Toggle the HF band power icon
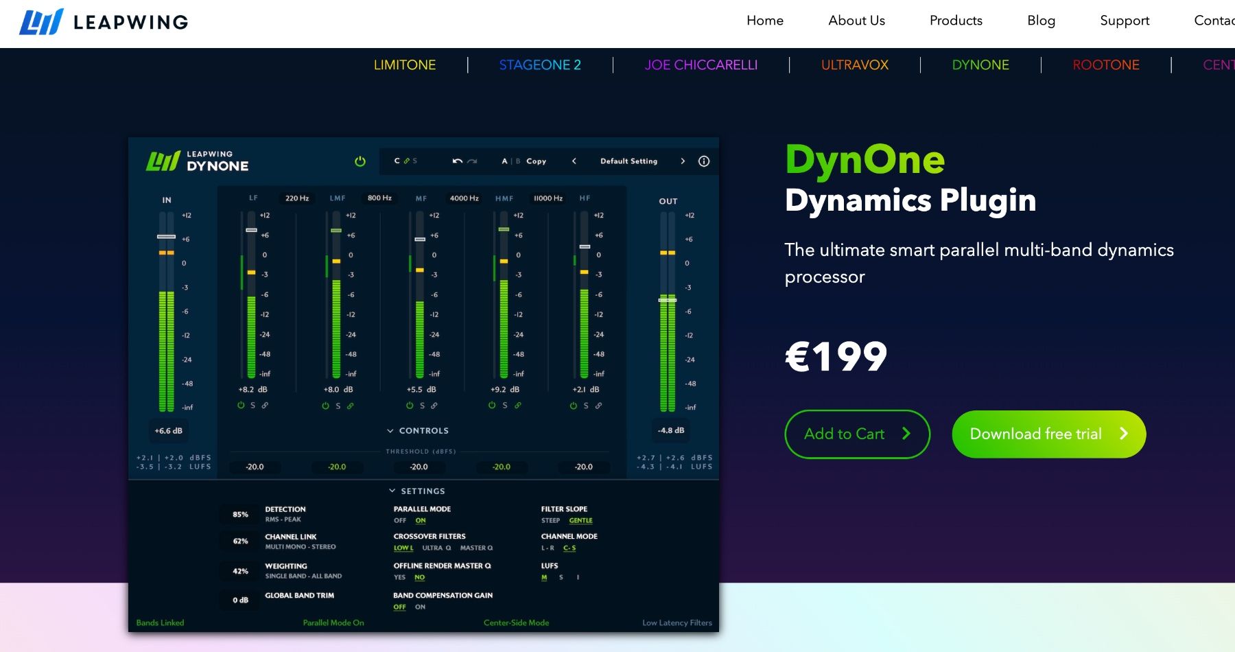This screenshot has width=1235, height=652. (x=574, y=406)
